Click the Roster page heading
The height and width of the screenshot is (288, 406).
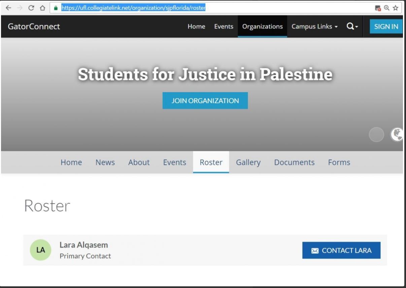(x=47, y=206)
